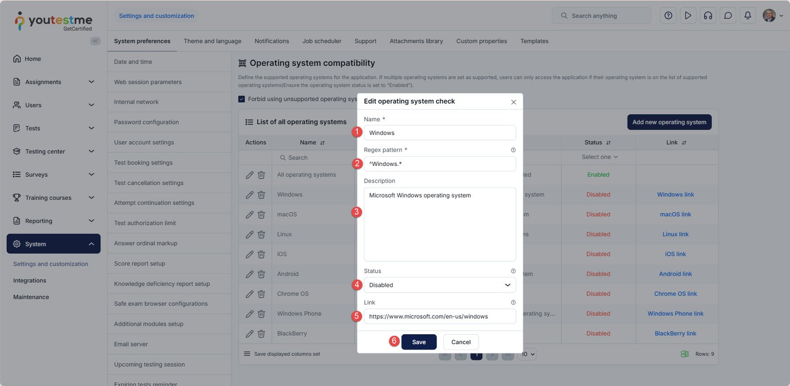Screen dimensions: 790x386
Task: Open the Status dropdown in dialog
Action: [439, 285]
